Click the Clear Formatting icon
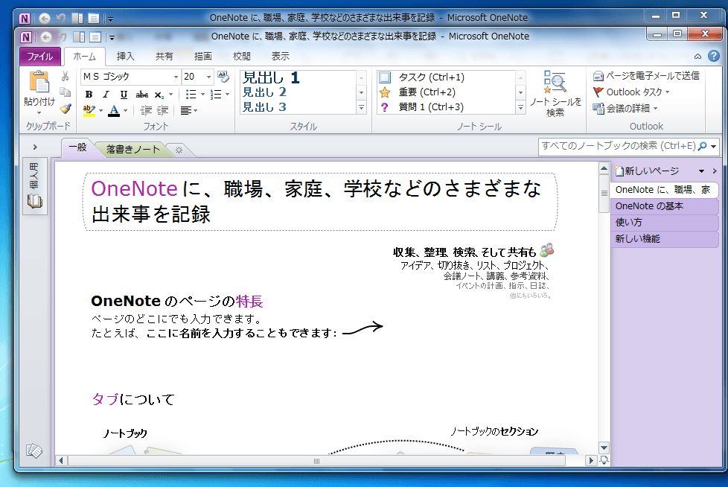728x487 pixels. pos(223,77)
